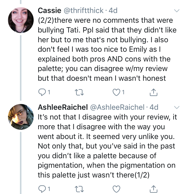The image size is (187, 194).
Task: Open AshleeRaichel's tweet text about the review
Action: pos(105,146)
